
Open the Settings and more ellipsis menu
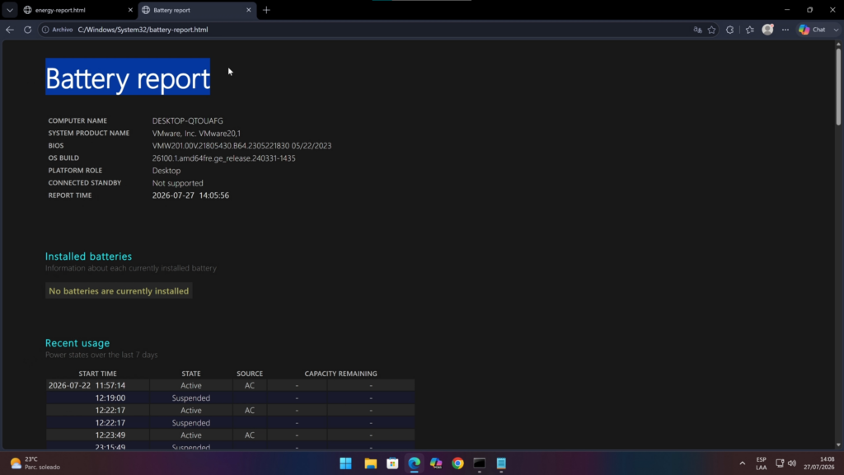pos(785,30)
